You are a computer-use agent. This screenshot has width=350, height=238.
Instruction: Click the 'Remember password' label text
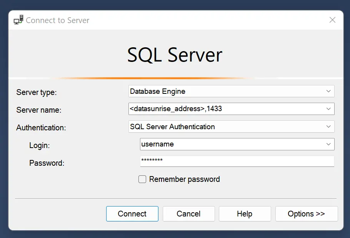(x=184, y=179)
